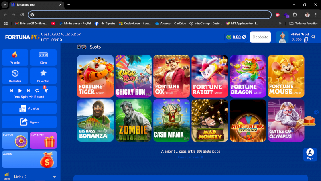
Task: Toggle music repeat mode
Action: pos(37,91)
